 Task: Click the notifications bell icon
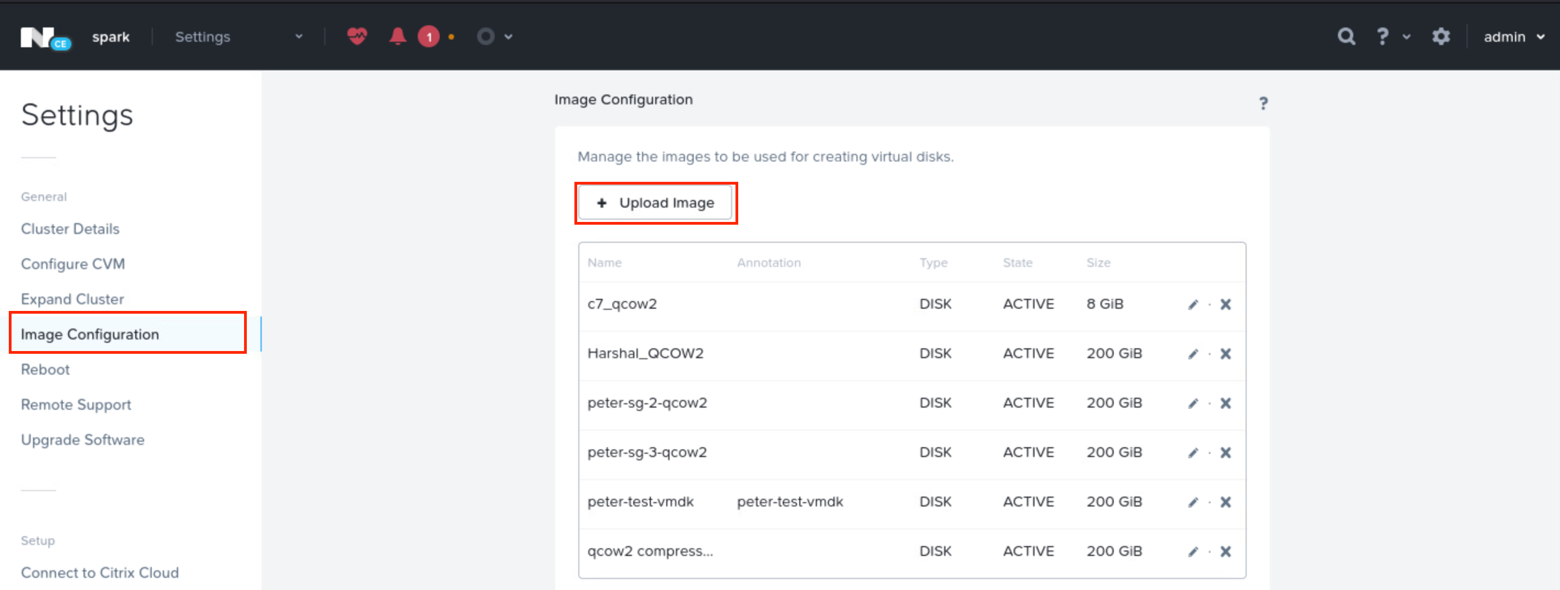[x=397, y=36]
